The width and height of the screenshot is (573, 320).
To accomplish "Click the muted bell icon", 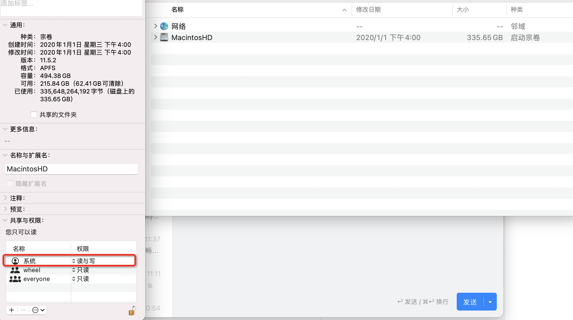I will (x=150, y=286).
